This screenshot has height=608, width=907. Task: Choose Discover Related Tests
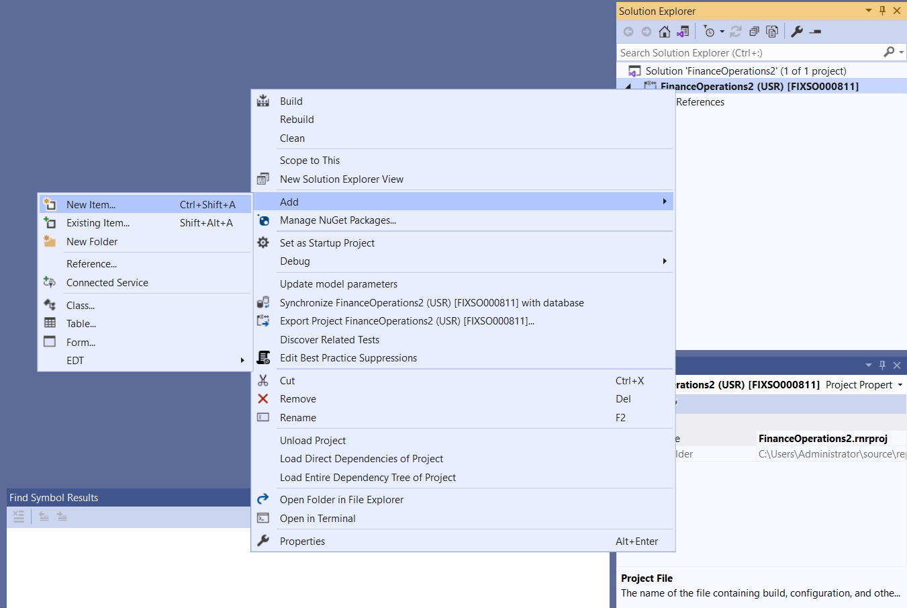[x=330, y=340]
